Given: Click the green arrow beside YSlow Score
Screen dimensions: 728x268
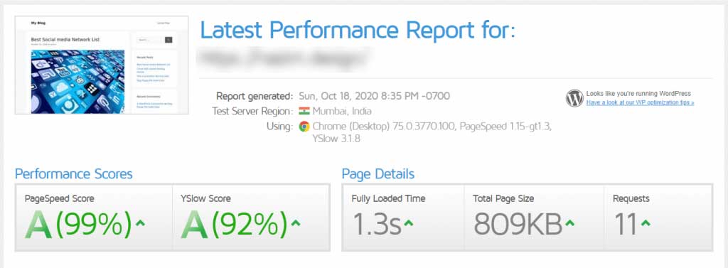Looking at the screenshot, I should click(295, 223).
